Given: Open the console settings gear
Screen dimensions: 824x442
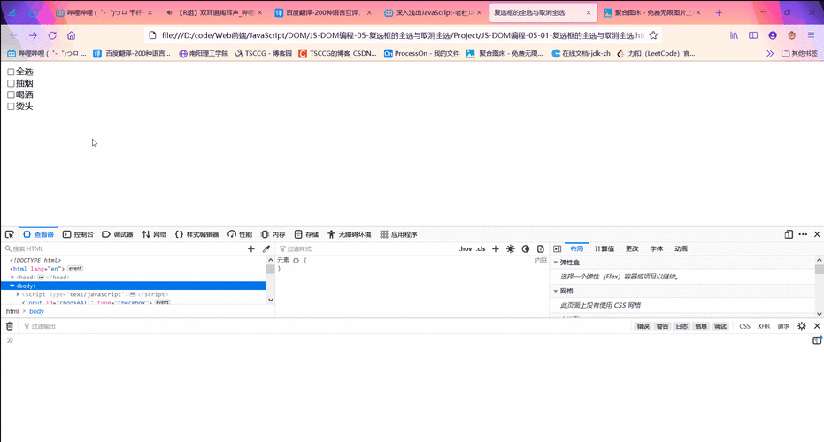Looking at the screenshot, I should pos(802,326).
